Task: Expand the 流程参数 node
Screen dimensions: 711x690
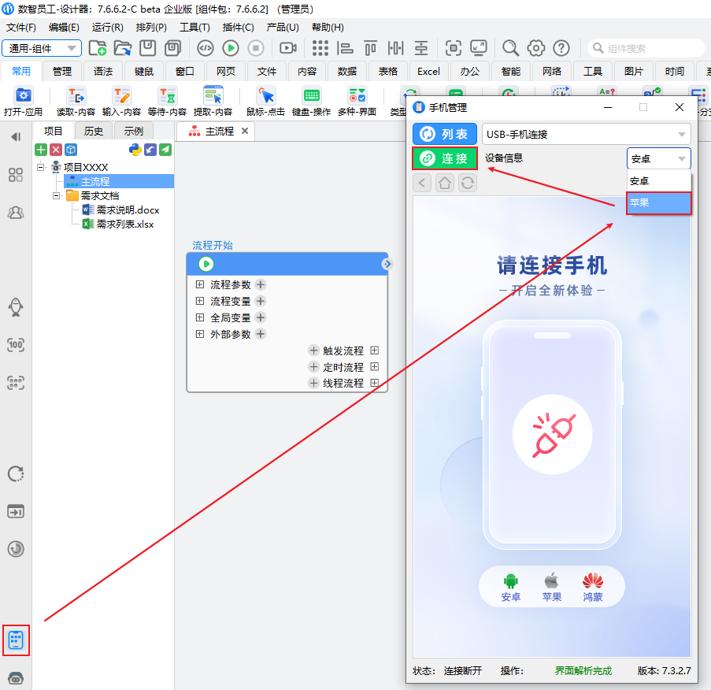Action: (200, 284)
